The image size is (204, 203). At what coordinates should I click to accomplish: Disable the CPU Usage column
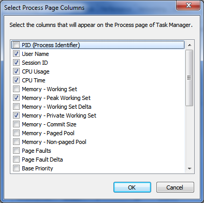pos(16,71)
